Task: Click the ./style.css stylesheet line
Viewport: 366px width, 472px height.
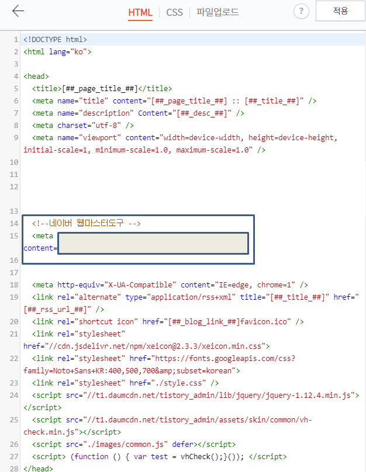Action: (x=125, y=383)
